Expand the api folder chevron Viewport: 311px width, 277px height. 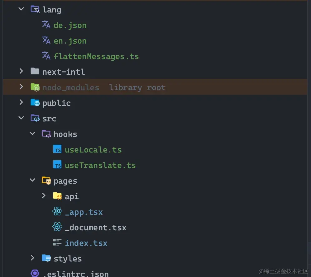44,196
